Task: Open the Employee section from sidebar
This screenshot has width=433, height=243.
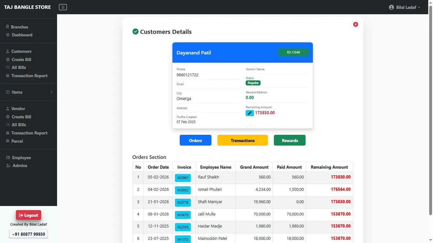Action: 7,158
